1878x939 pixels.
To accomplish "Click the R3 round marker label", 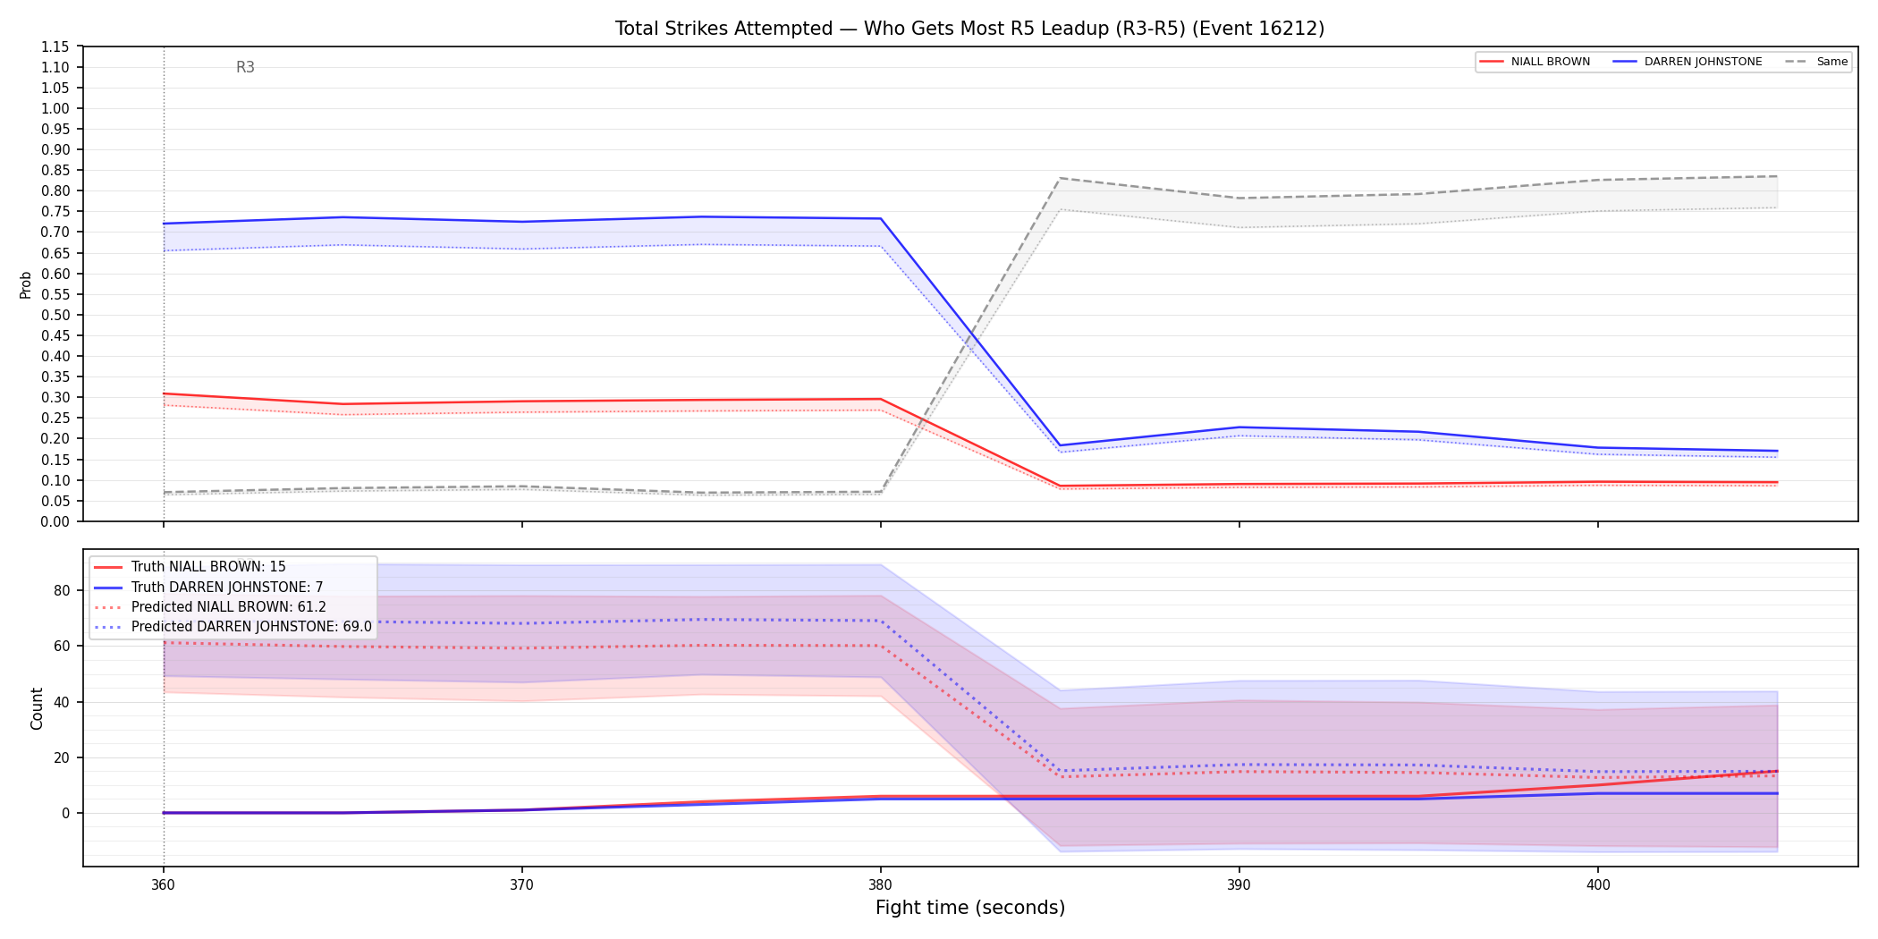I will click(x=245, y=67).
